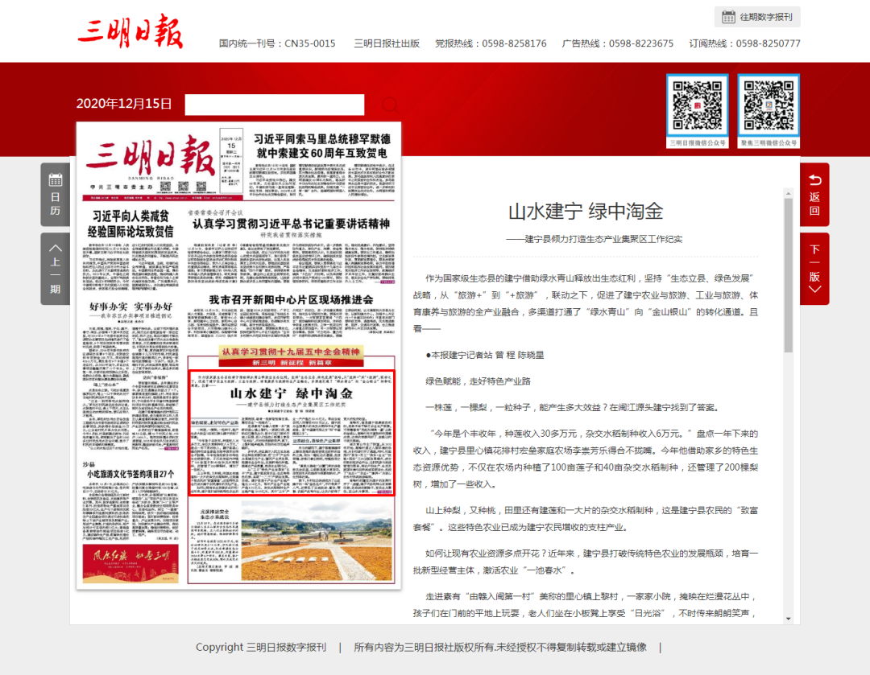This screenshot has height=675, width=870.
Task: Click scrollbar up arrow of article panel
Action: click(x=788, y=193)
